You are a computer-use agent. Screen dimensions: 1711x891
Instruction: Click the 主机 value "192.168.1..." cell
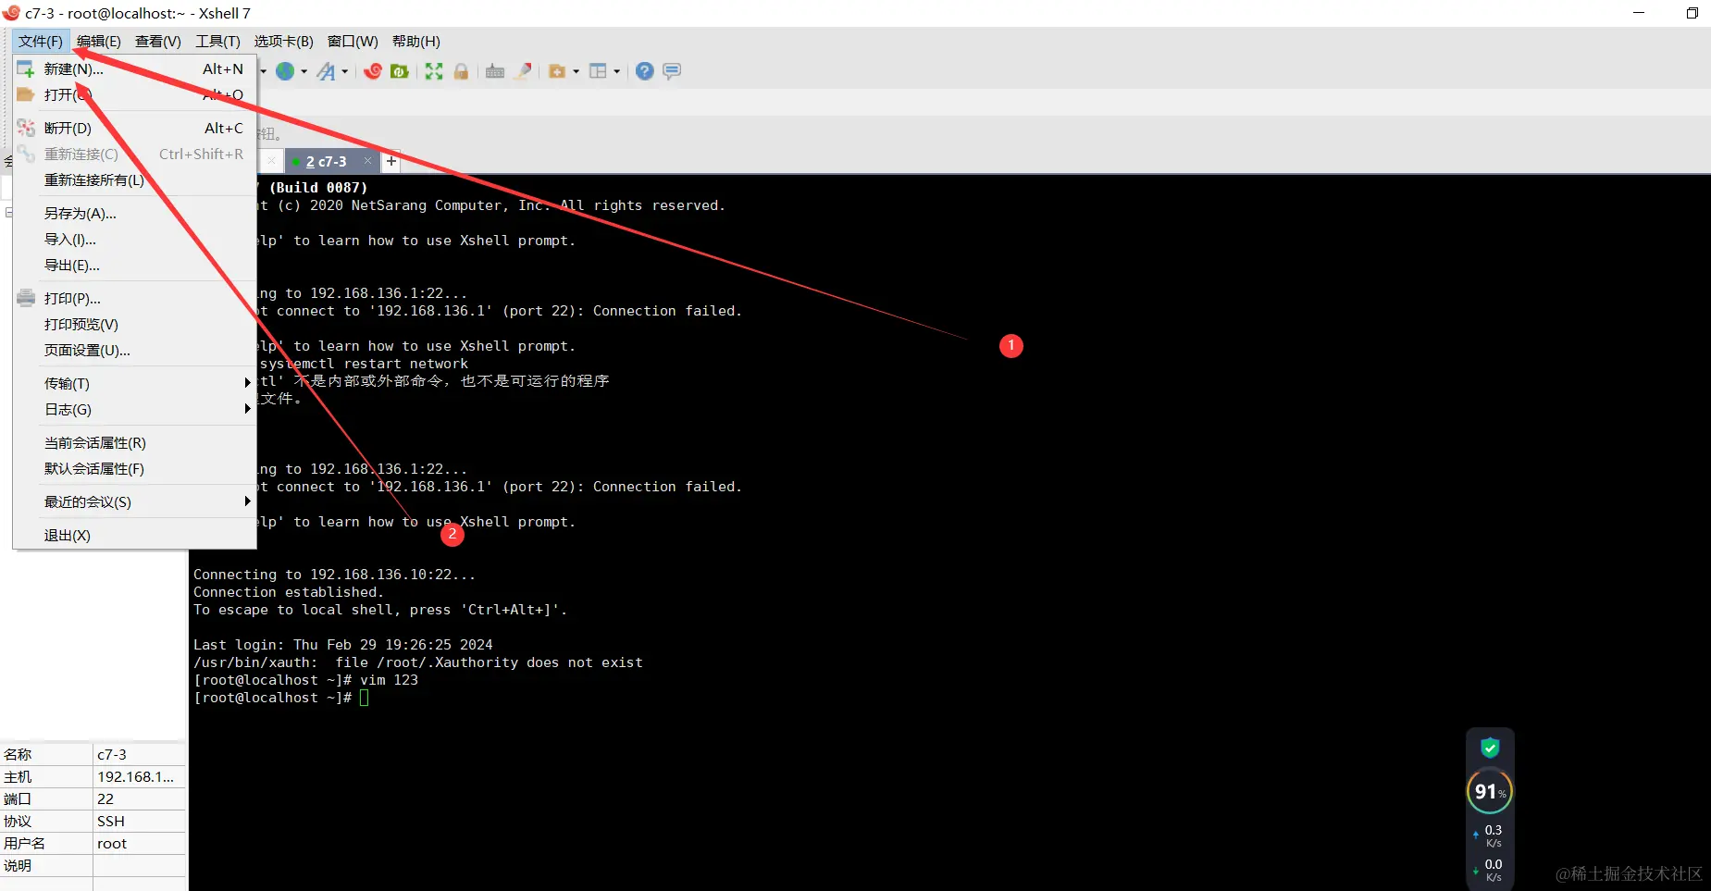(x=139, y=777)
